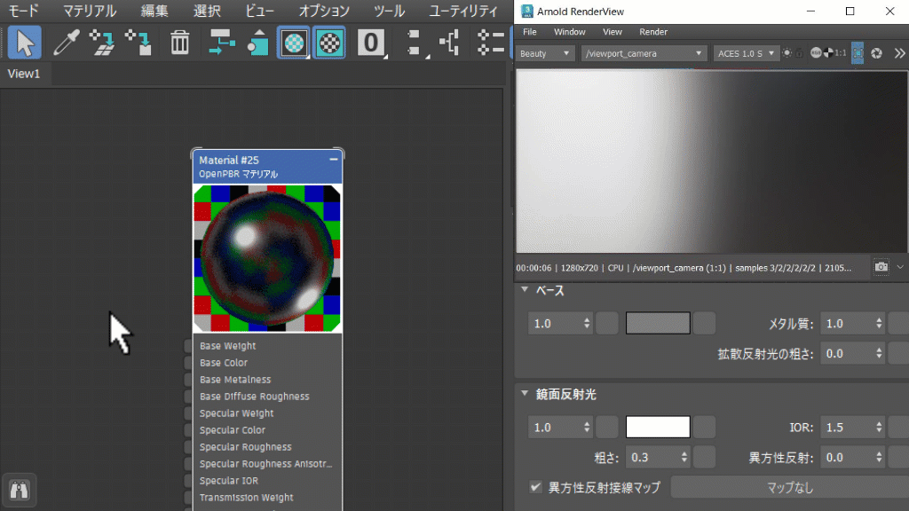The width and height of the screenshot is (909, 511).
Task: Click the RGB channel icon
Action: [816, 53]
